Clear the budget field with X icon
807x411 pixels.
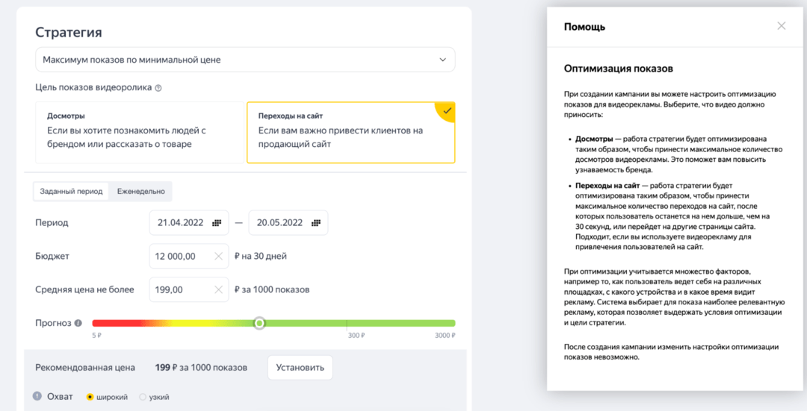(x=218, y=256)
